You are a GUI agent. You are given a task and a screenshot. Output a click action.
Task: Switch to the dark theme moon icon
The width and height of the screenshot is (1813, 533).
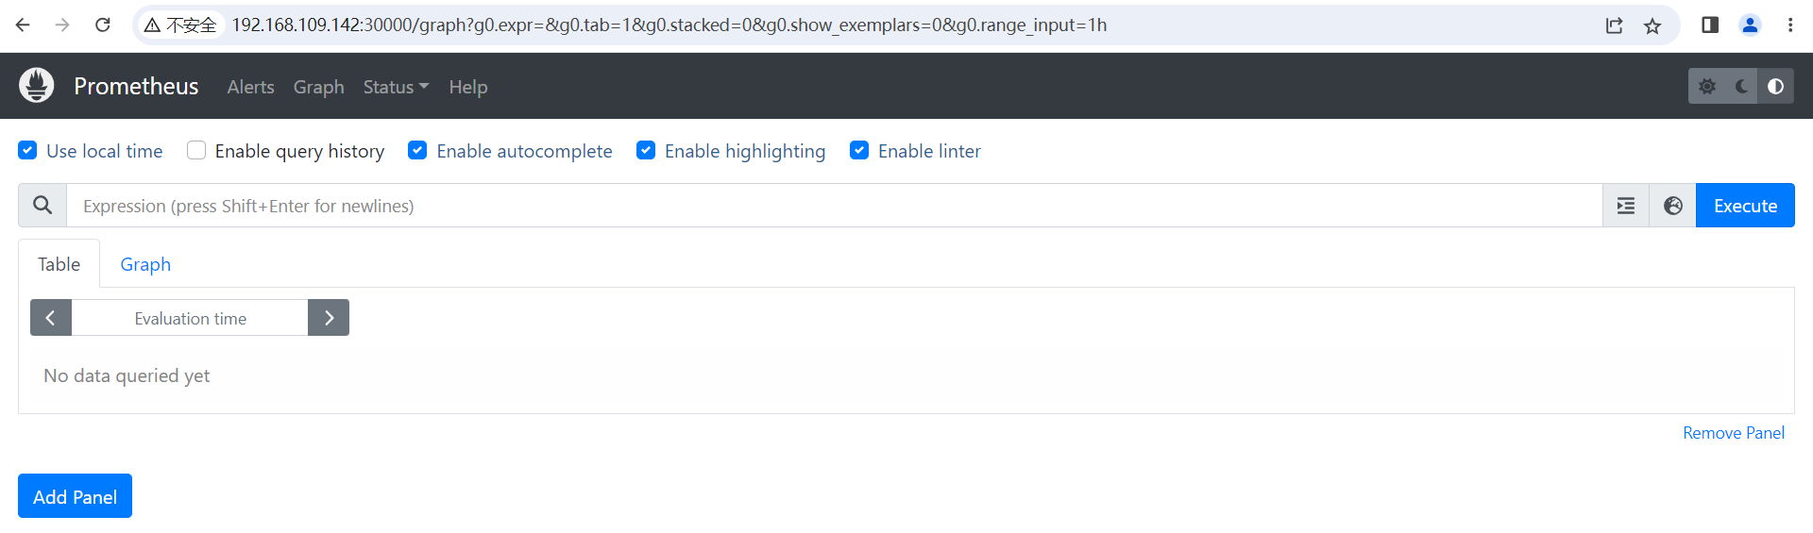[x=1741, y=87]
